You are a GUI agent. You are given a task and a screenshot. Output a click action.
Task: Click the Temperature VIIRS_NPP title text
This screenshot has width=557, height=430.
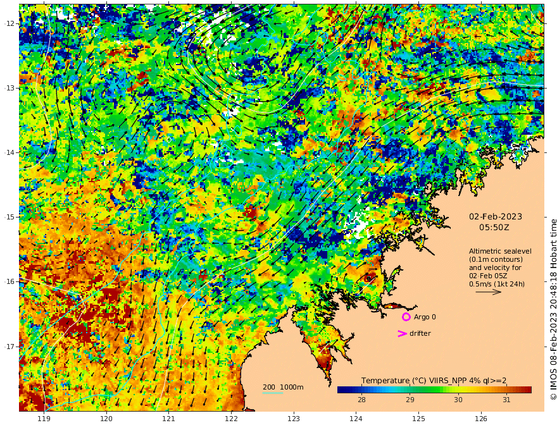click(434, 381)
